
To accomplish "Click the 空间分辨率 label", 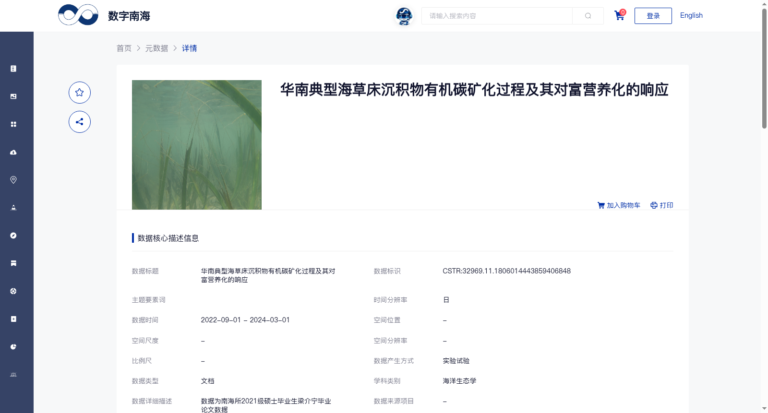I will click(390, 341).
